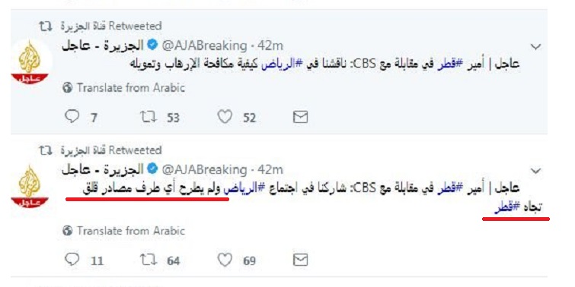575x287 pixels.
Task: Reply to the second tweet with 11 replies
Action: pos(72,260)
